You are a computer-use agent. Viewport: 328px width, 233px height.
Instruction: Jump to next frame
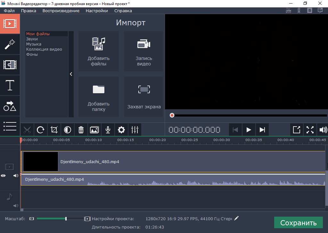coord(262,130)
